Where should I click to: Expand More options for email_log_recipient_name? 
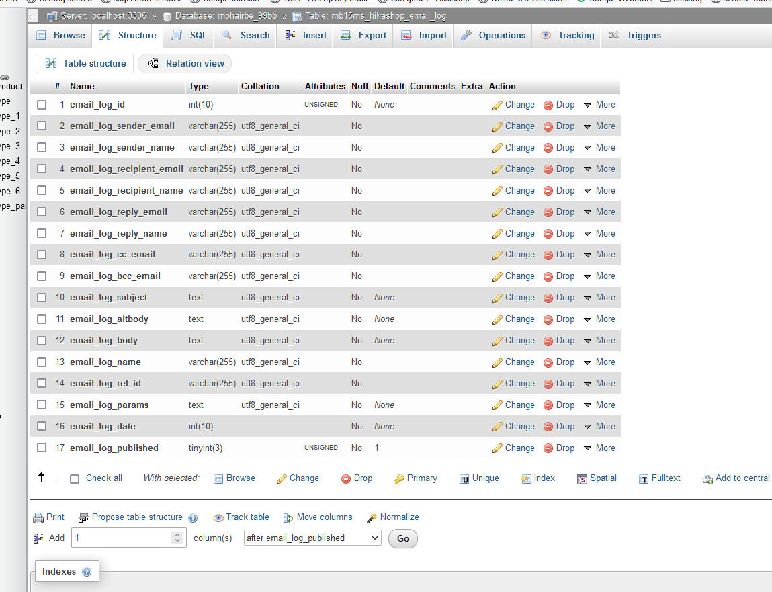point(599,190)
